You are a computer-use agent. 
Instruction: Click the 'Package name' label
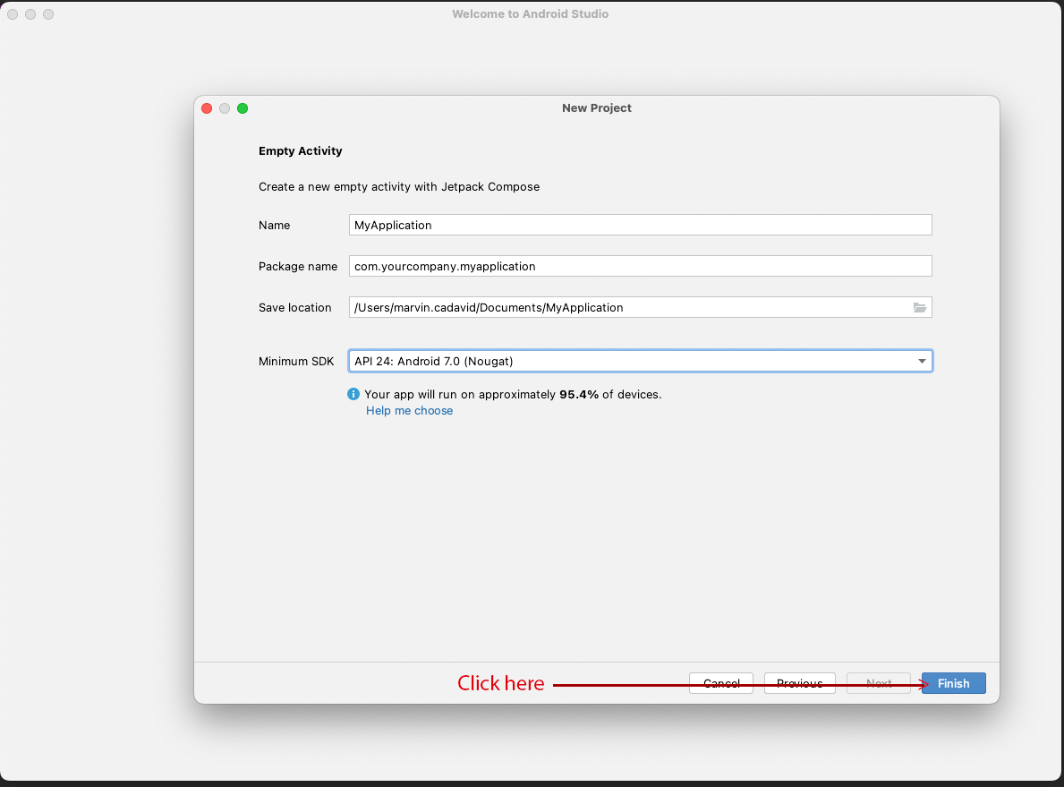click(x=298, y=266)
